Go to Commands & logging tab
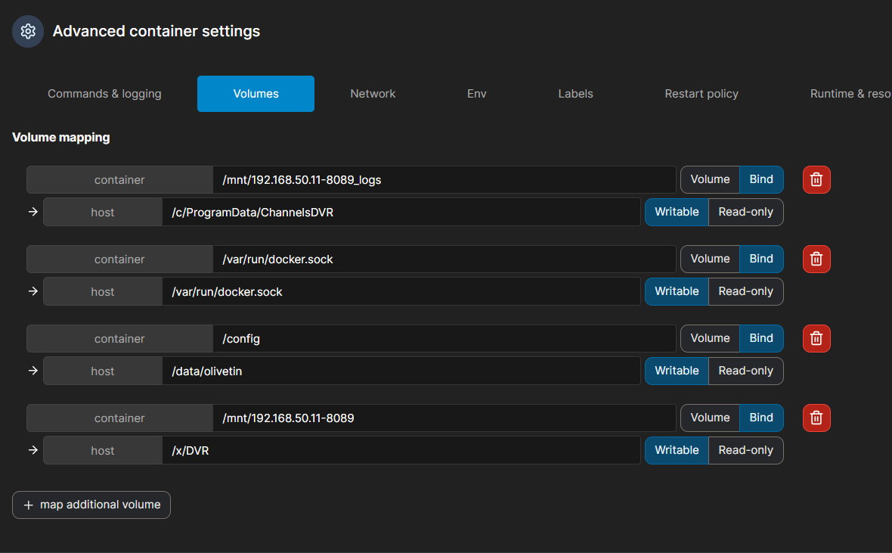 pyautogui.click(x=104, y=94)
